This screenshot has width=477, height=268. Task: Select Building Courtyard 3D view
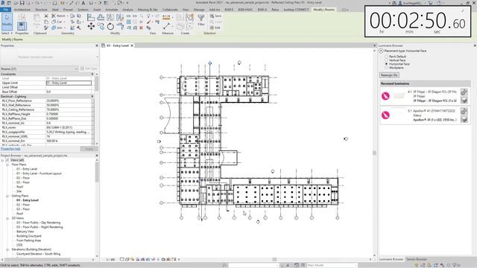[x=29, y=236]
